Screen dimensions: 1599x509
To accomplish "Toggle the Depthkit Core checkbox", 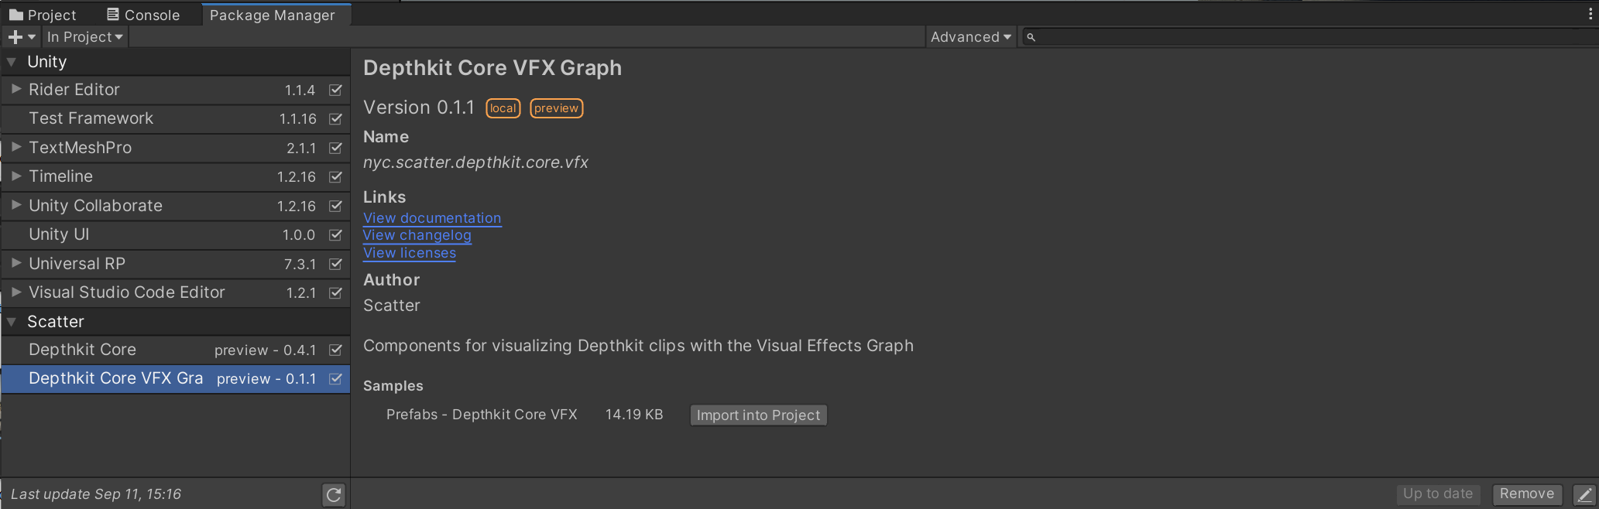I will (335, 350).
